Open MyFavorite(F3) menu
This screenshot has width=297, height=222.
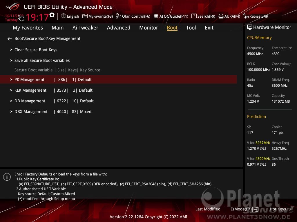tap(101, 16)
